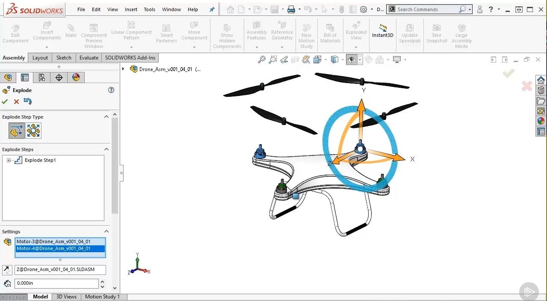Open the Explode help question mark
The image size is (547, 301).
click(x=111, y=90)
